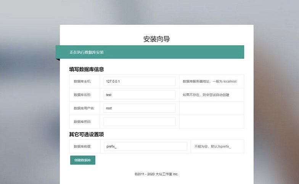This screenshot has width=299, height=184.
Task: Click the 数据库用户名 label
Action: click(84, 108)
